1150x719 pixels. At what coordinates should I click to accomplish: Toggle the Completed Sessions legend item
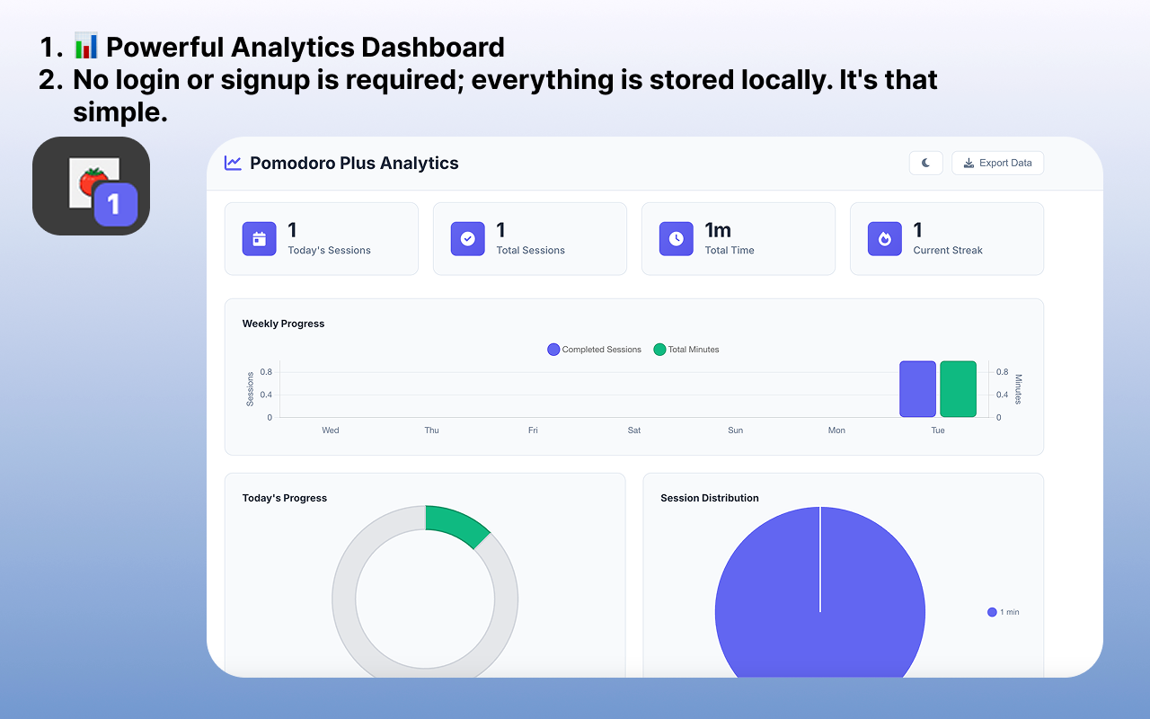tap(594, 350)
